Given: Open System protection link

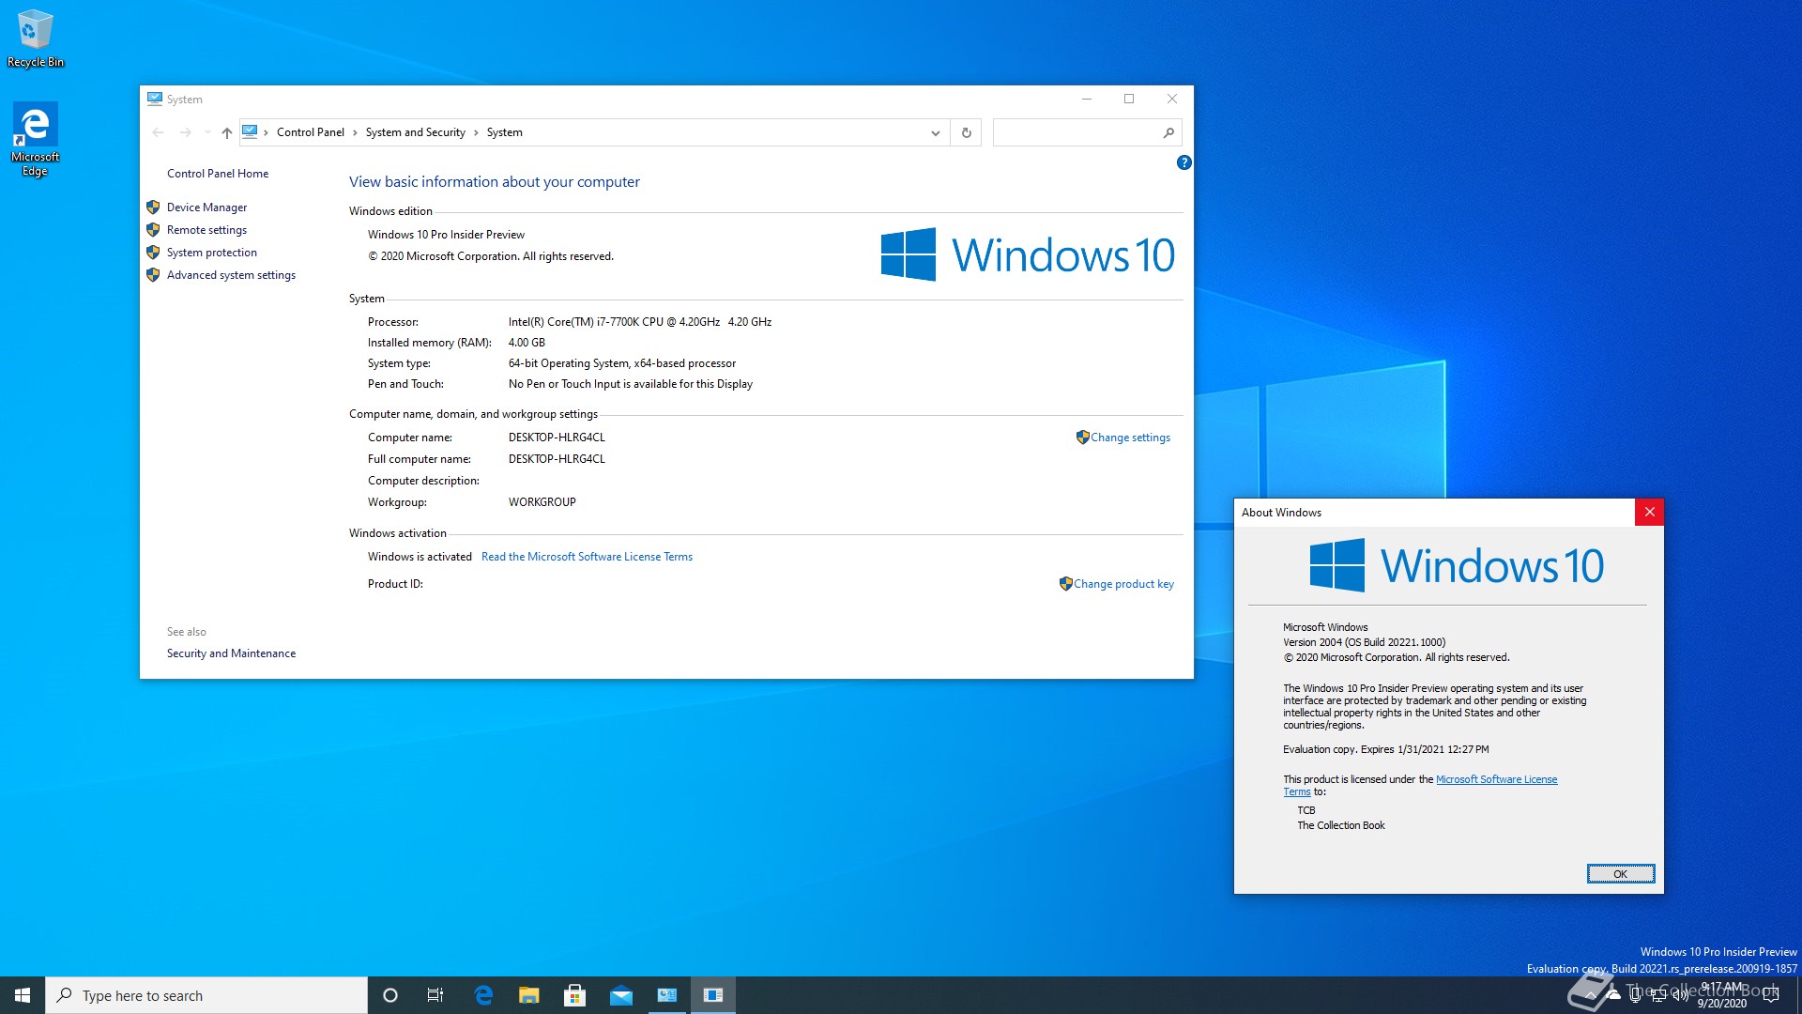Looking at the screenshot, I should [211, 253].
